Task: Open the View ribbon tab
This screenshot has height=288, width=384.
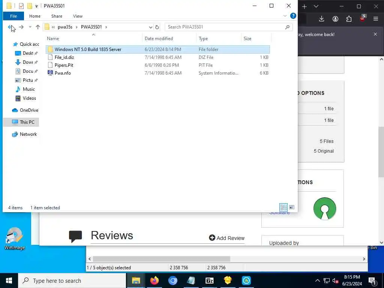Action: [78, 16]
